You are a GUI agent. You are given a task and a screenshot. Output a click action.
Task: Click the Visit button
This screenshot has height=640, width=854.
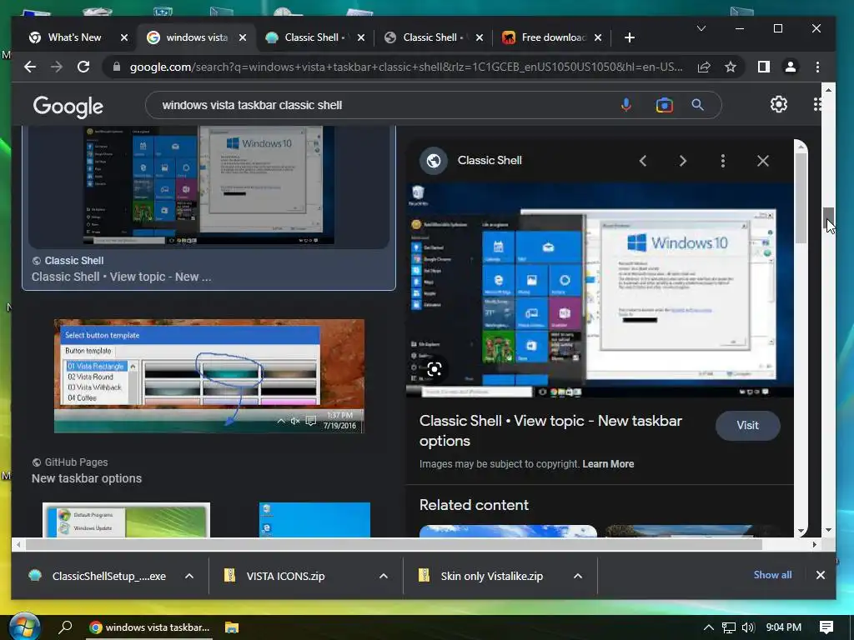click(x=748, y=426)
